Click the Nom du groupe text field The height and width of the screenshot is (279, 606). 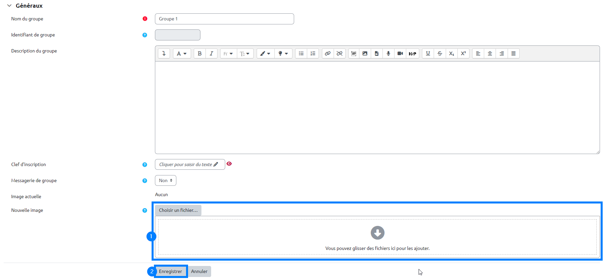click(x=224, y=19)
